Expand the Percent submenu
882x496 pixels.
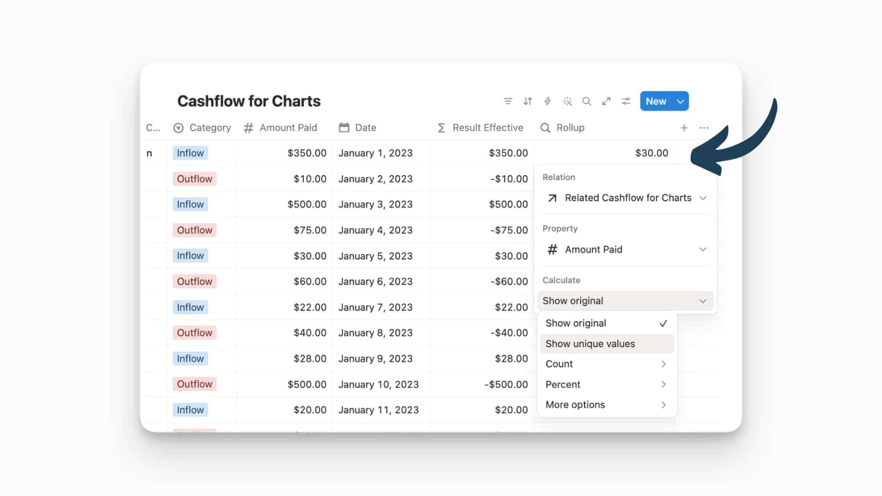[606, 385]
